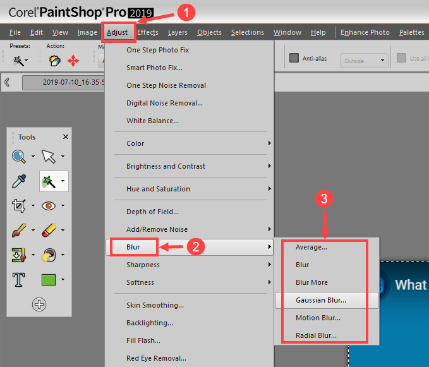This screenshot has height=367, width=429.
Task: Select Motion Blur... in submenu
Action: click(327, 318)
